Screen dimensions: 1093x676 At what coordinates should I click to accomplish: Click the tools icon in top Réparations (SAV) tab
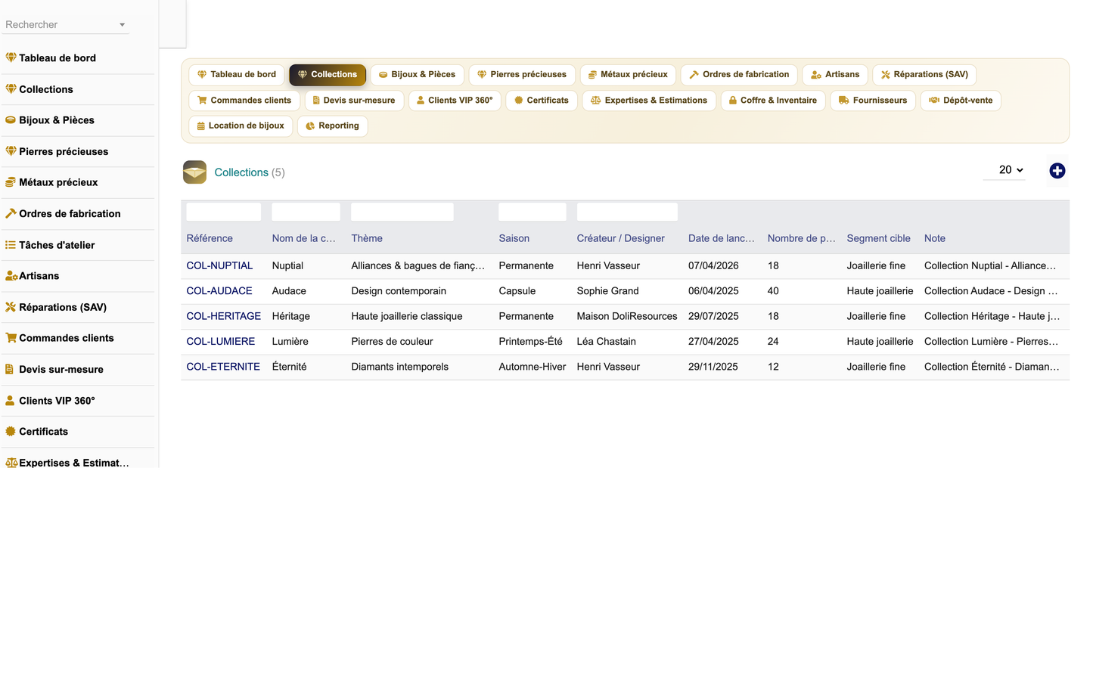(885, 75)
